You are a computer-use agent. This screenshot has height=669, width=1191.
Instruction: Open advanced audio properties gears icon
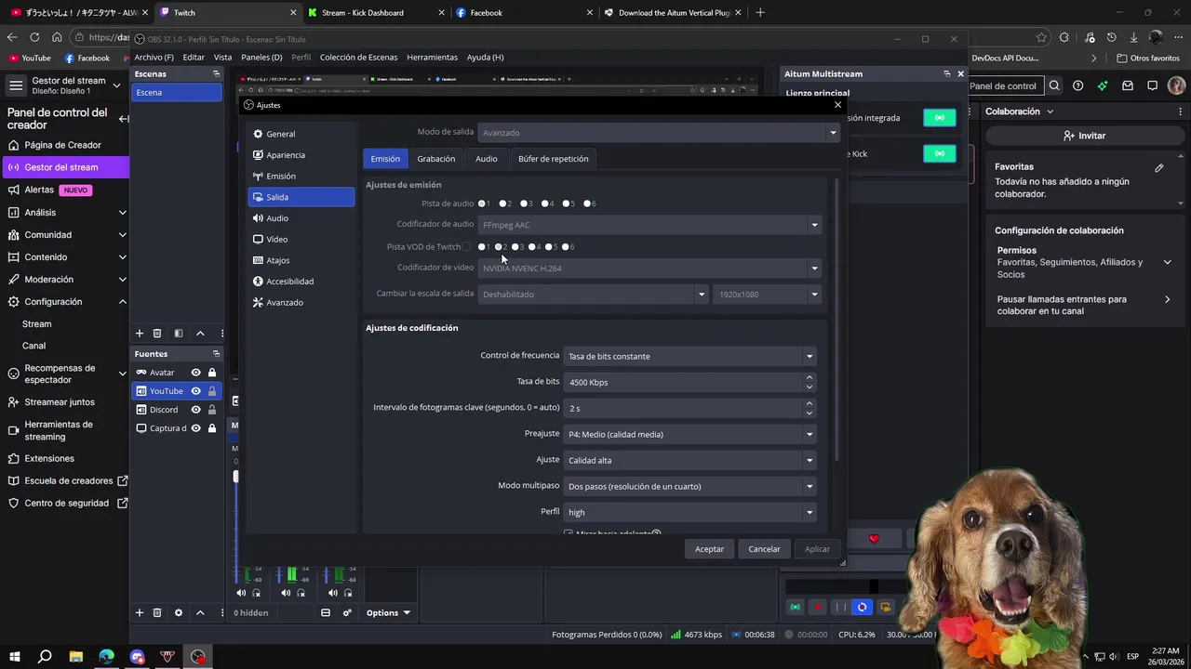[x=347, y=612]
